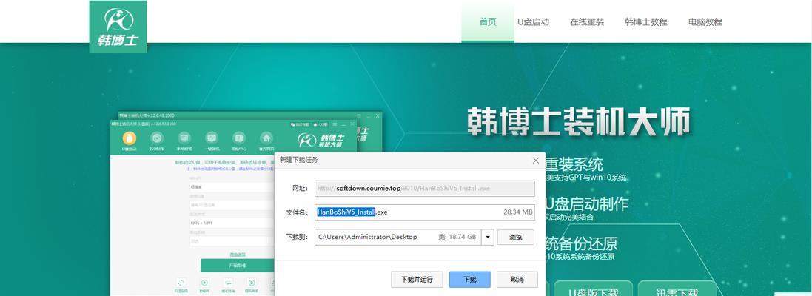Click the 韩博士装机大师 banner heading
Screen dimensions: 812x296
579,122
